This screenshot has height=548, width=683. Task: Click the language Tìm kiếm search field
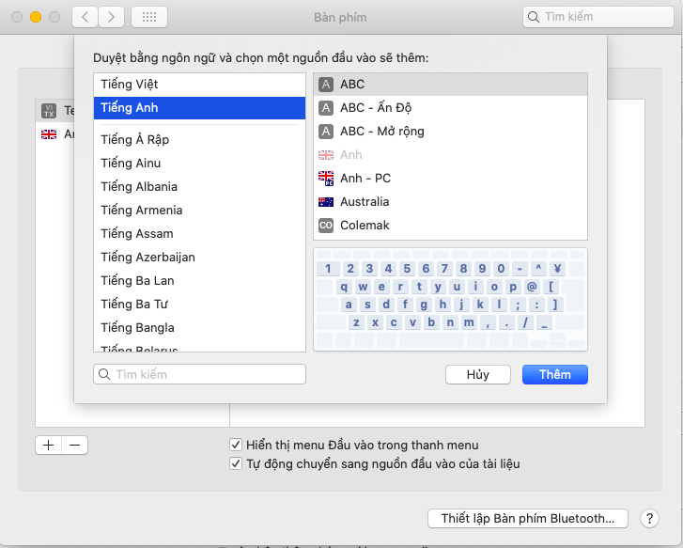pos(199,374)
